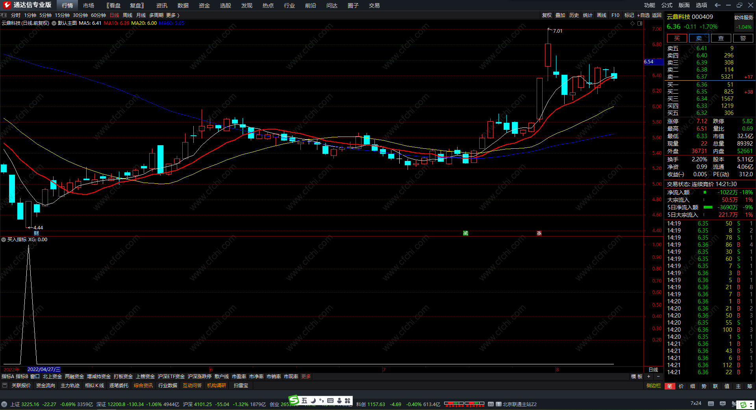Click the panel icon left of 关联报价

click(5, 385)
